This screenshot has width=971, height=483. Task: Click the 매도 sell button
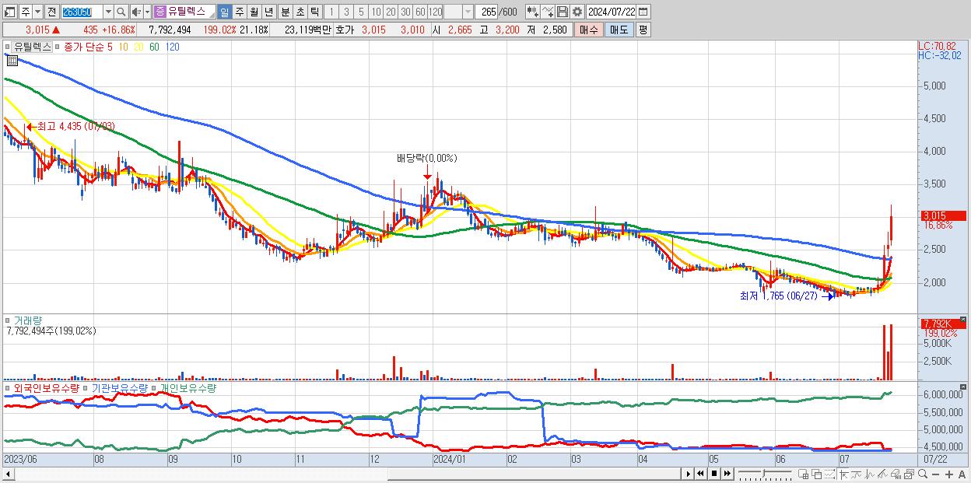pos(619,30)
